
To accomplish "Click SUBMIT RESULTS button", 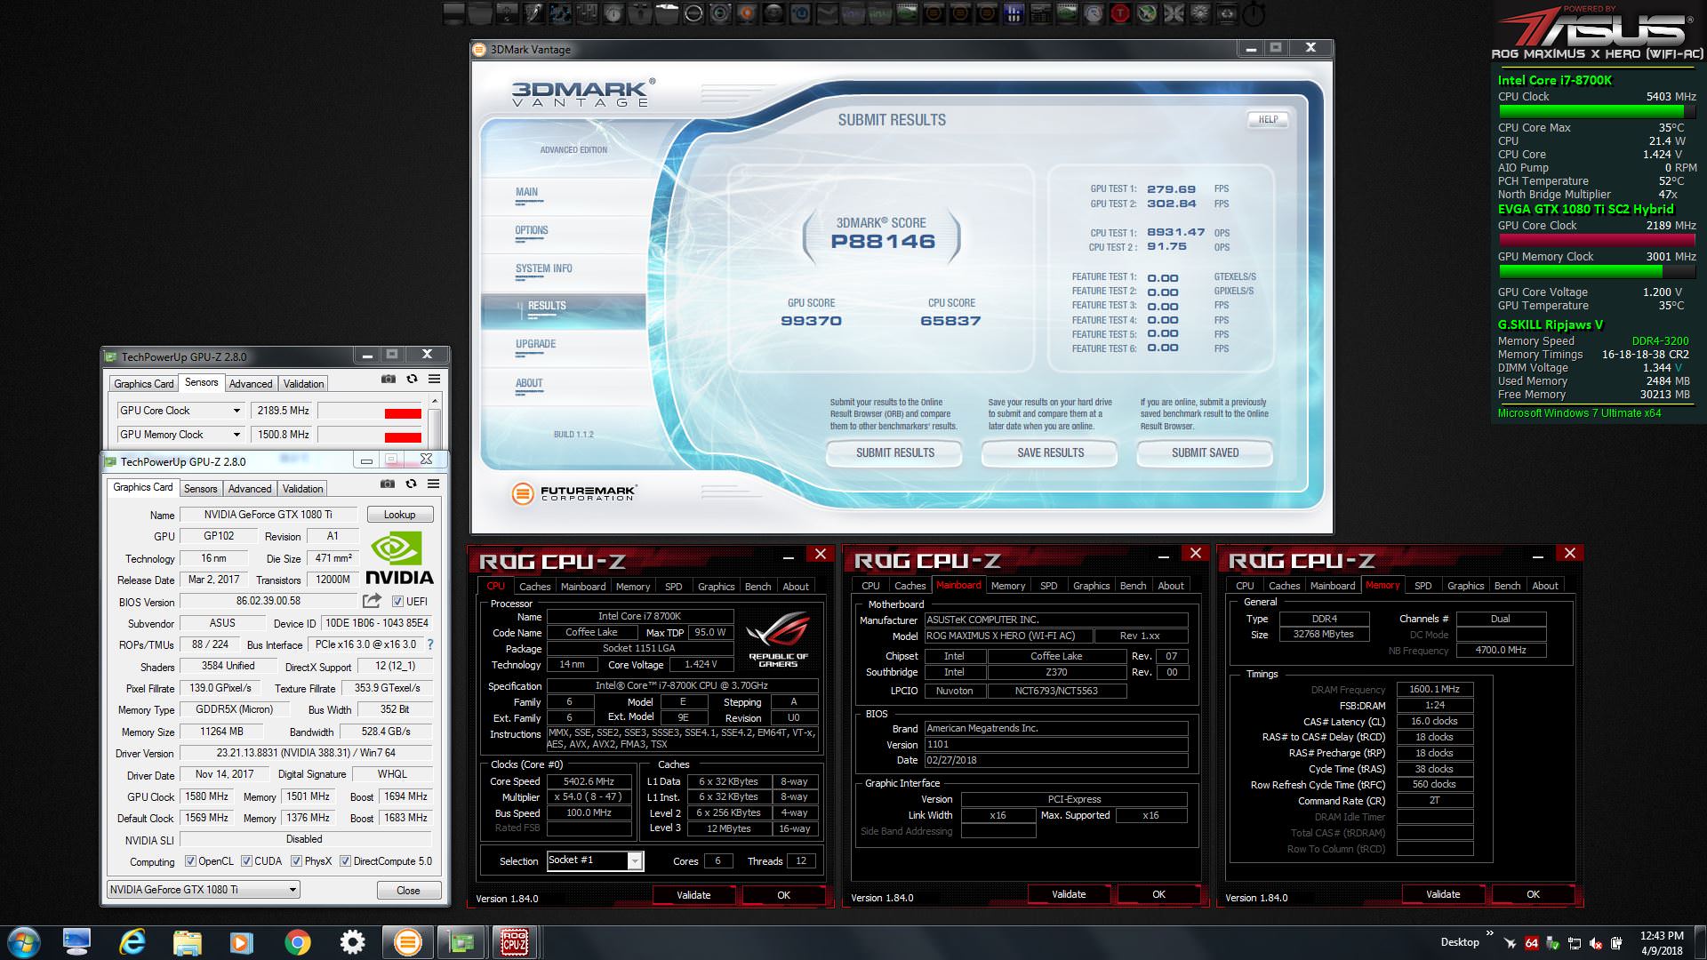I will (x=894, y=452).
